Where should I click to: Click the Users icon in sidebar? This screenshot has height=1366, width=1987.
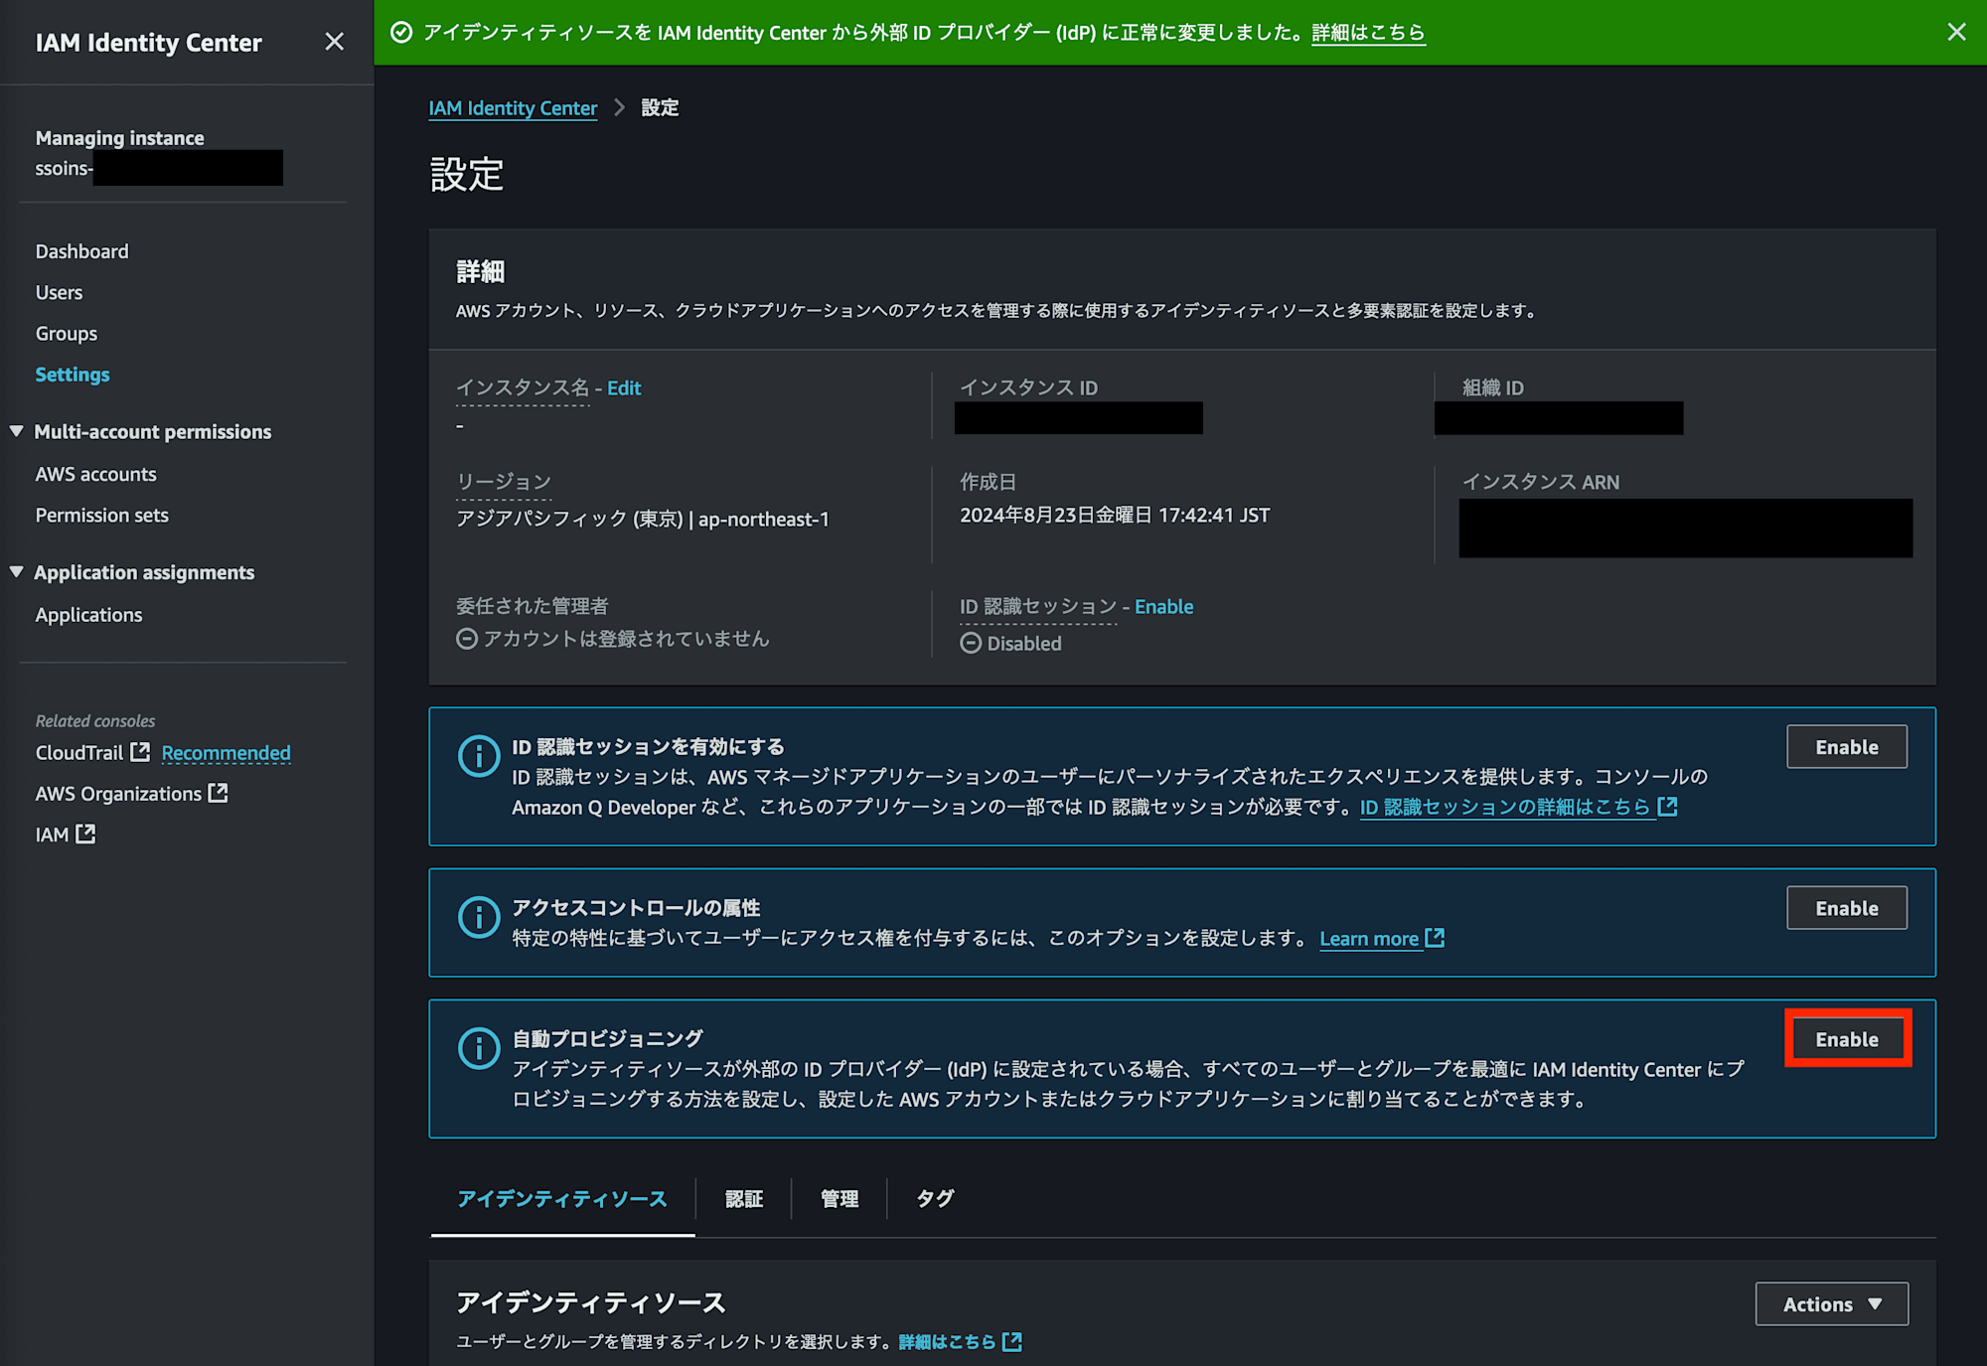(61, 291)
